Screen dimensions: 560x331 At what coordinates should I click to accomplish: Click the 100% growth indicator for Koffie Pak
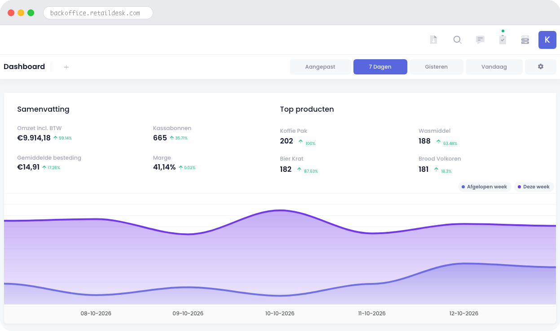point(307,143)
